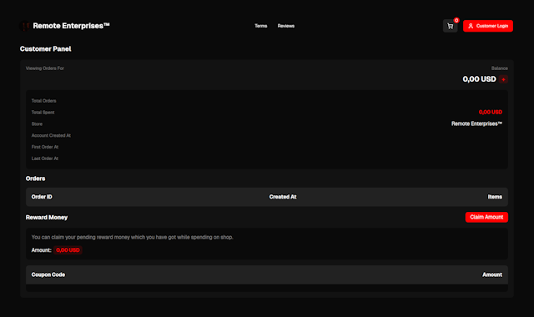
Task: Click the Items column header
Action: click(x=495, y=197)
